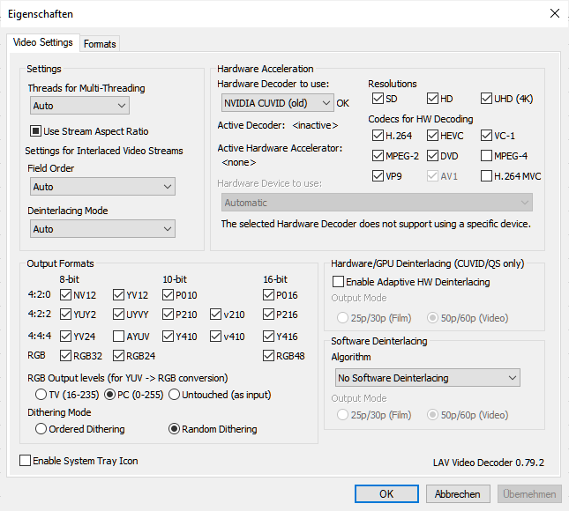The height and width of the screenshot is (511, 569).
Task: Close the Eigenschaften dialog window
Action: tap(554, 13)
